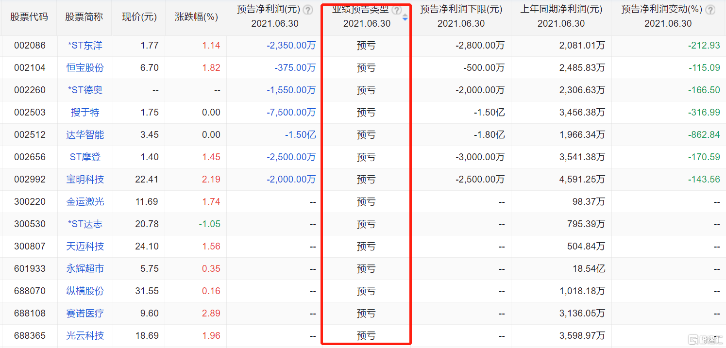Toggle sort arrows in 业绩预告类型 column

pyautogui.click(x=405, y=17)
